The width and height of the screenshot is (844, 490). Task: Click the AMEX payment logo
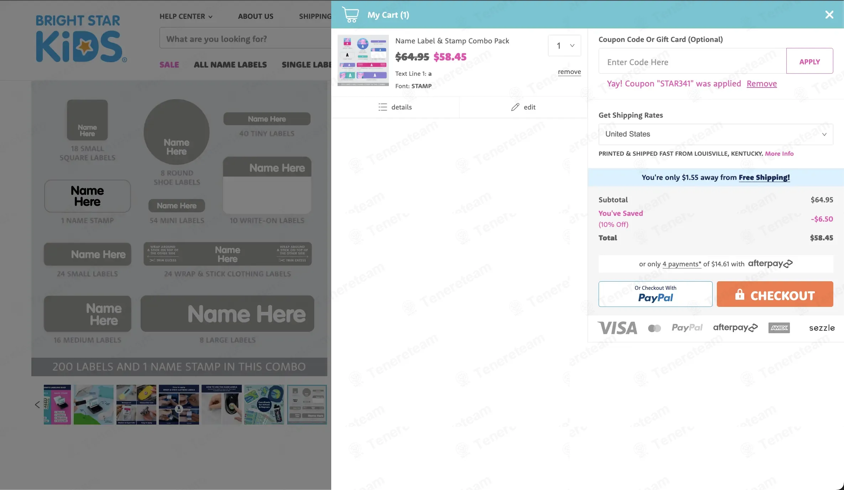[779, 328]
